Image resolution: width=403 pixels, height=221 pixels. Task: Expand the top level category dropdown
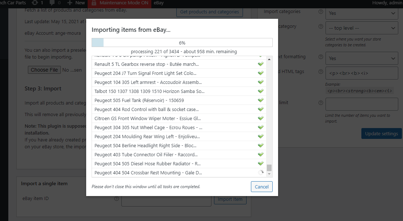[362, 28]
